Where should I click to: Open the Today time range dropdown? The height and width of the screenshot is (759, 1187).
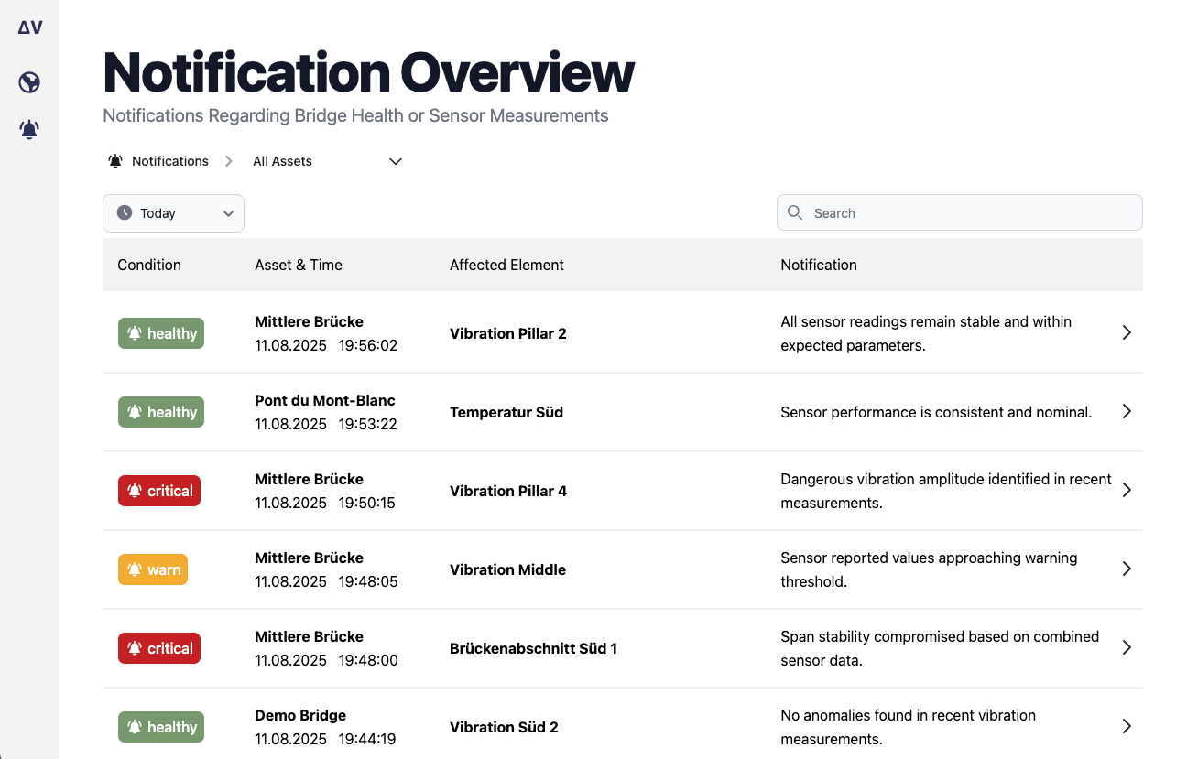(173, 213)
